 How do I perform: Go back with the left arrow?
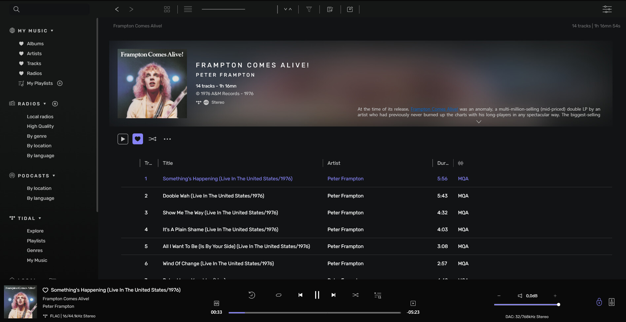[x=117, y=9]
